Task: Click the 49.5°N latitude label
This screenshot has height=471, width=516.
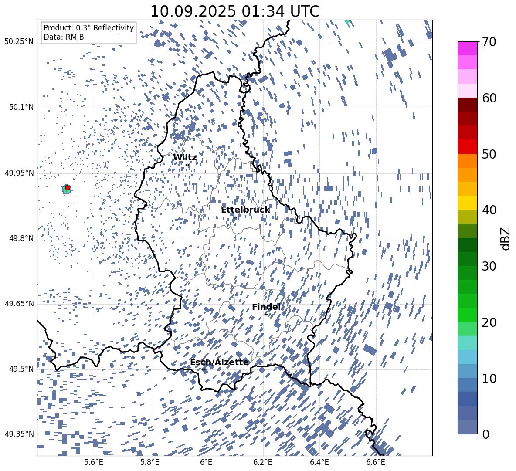Action: click(x=21, y=369)
